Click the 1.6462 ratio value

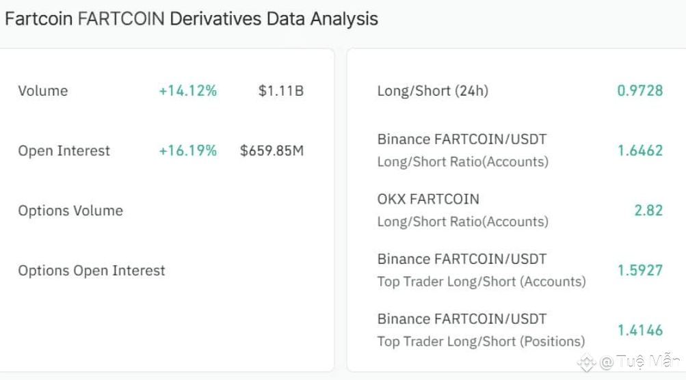[x=640, y=150]
